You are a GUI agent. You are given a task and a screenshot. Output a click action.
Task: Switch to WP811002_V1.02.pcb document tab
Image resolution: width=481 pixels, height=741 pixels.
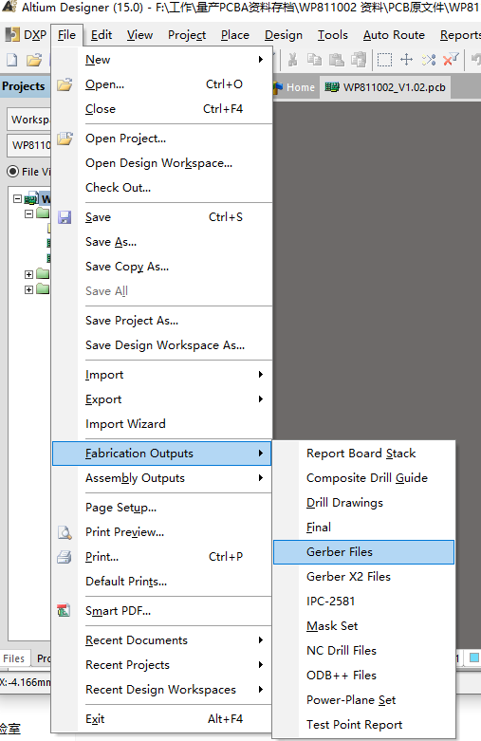click(385, 87)
